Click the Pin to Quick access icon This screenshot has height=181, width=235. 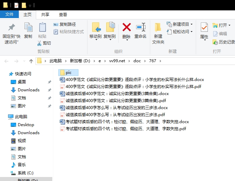click(11, 27)
